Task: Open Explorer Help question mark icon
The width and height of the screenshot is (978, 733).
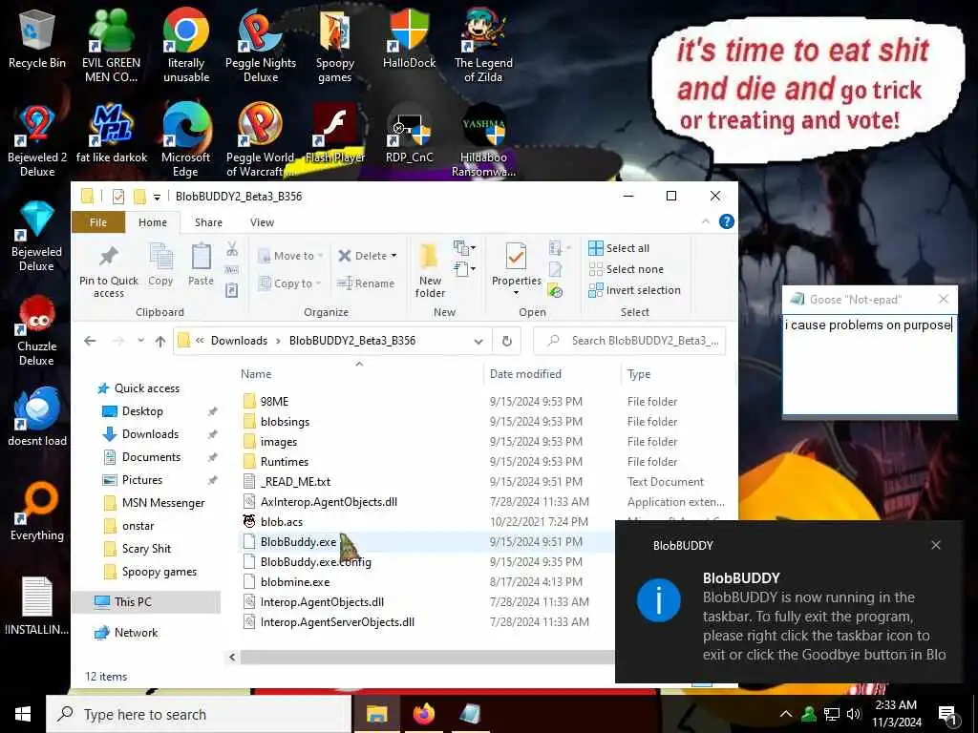Action: pyautogui.click(x=727, y=221)
